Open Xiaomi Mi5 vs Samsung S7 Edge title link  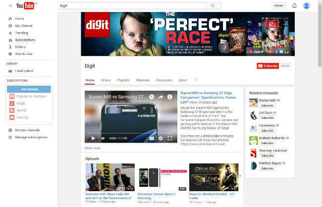click(208, 95)
